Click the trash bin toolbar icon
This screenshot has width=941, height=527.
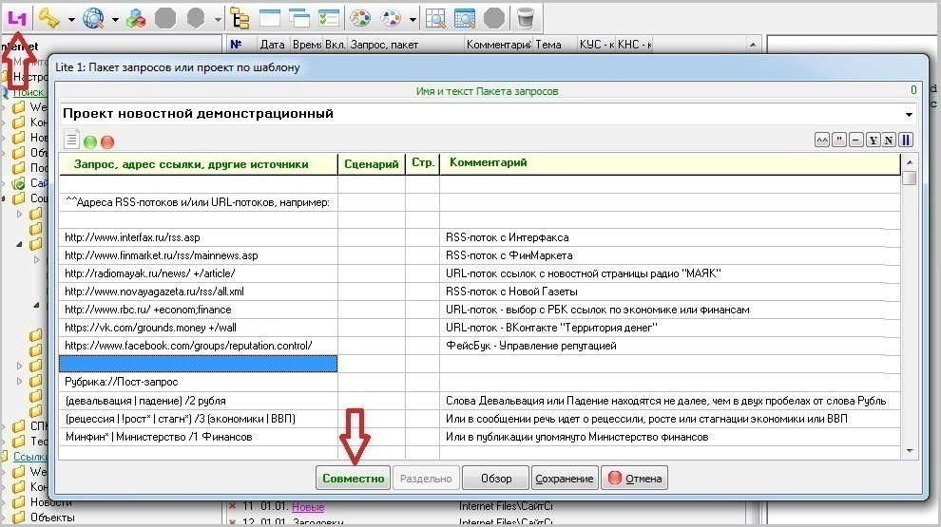[x=525, y=17]
